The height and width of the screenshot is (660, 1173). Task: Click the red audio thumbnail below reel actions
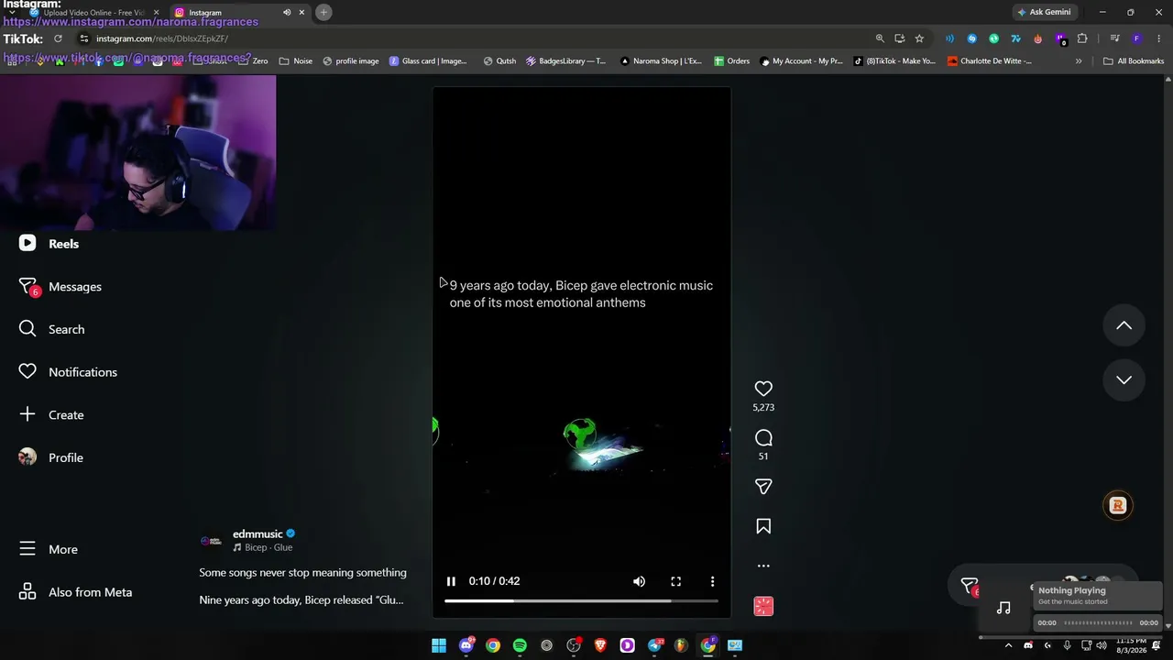(x=763, y=606)
